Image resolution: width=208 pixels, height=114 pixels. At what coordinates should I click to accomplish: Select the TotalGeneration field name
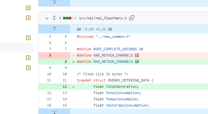tap(121, 87)
